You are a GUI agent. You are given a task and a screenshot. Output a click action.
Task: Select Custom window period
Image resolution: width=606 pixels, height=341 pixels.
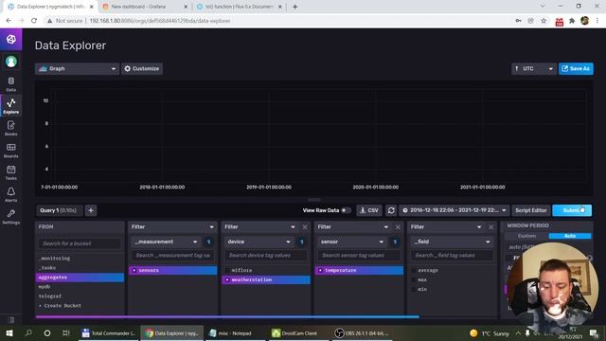coord(526,236)
